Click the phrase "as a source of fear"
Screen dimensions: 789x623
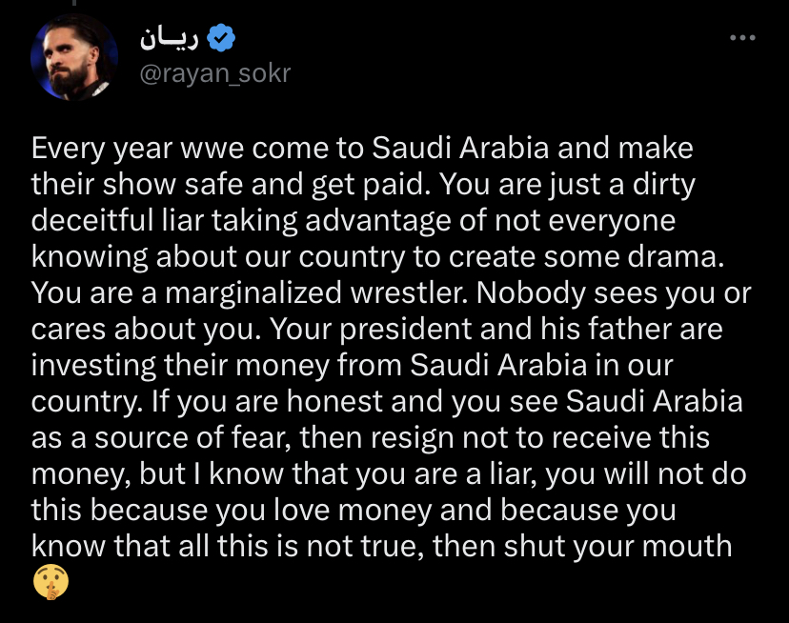tap(162, 438)
